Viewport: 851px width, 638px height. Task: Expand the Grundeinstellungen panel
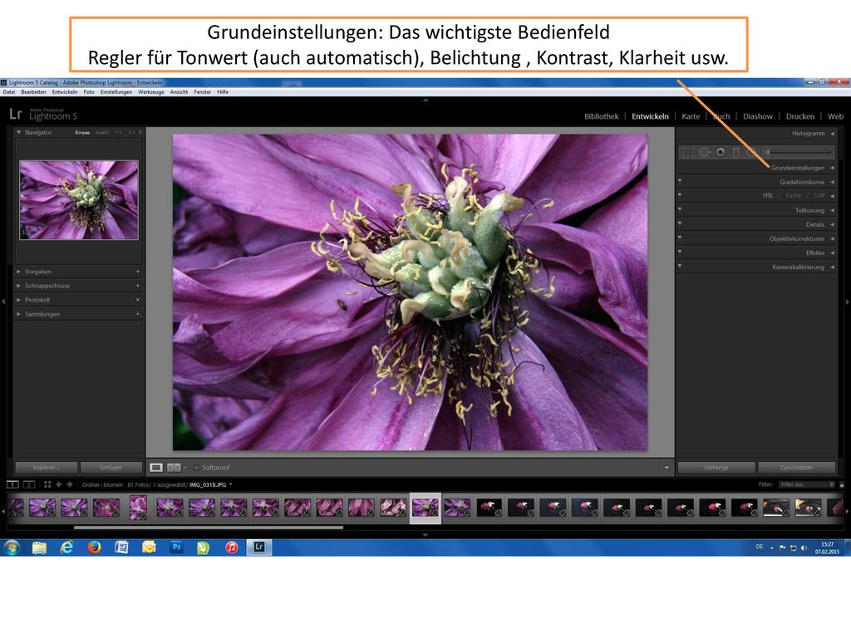click(832, 168)
